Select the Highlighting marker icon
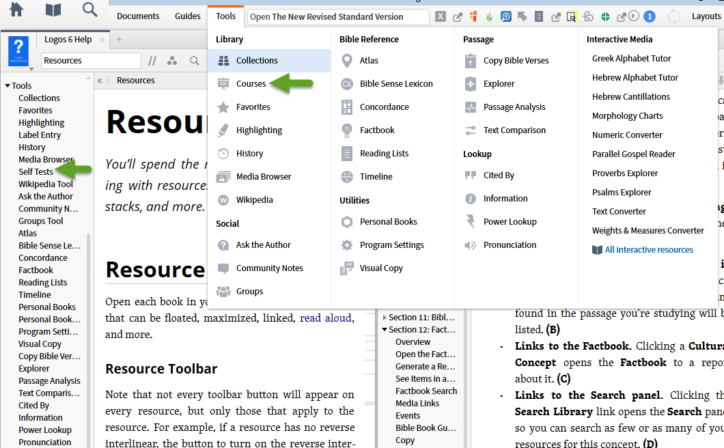The image size is (724, 448). pyautogui.click(x=223, y=130)
